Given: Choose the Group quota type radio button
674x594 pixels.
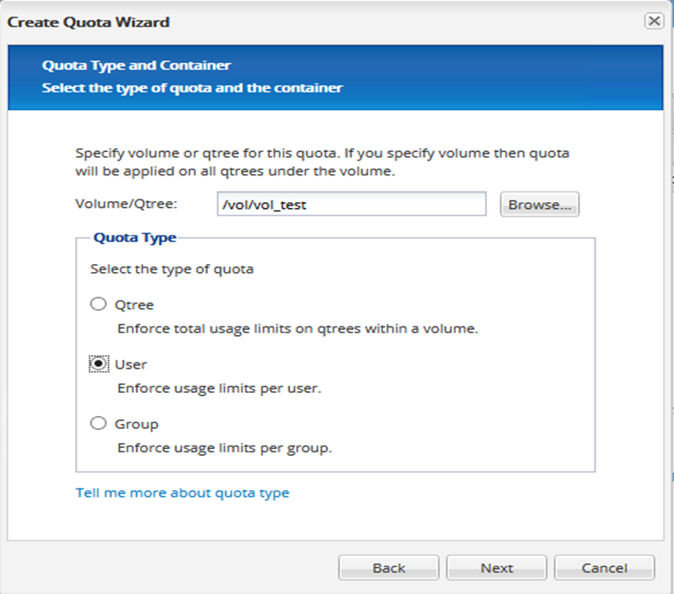Looking at the screenshot, I should coord(98,424).
